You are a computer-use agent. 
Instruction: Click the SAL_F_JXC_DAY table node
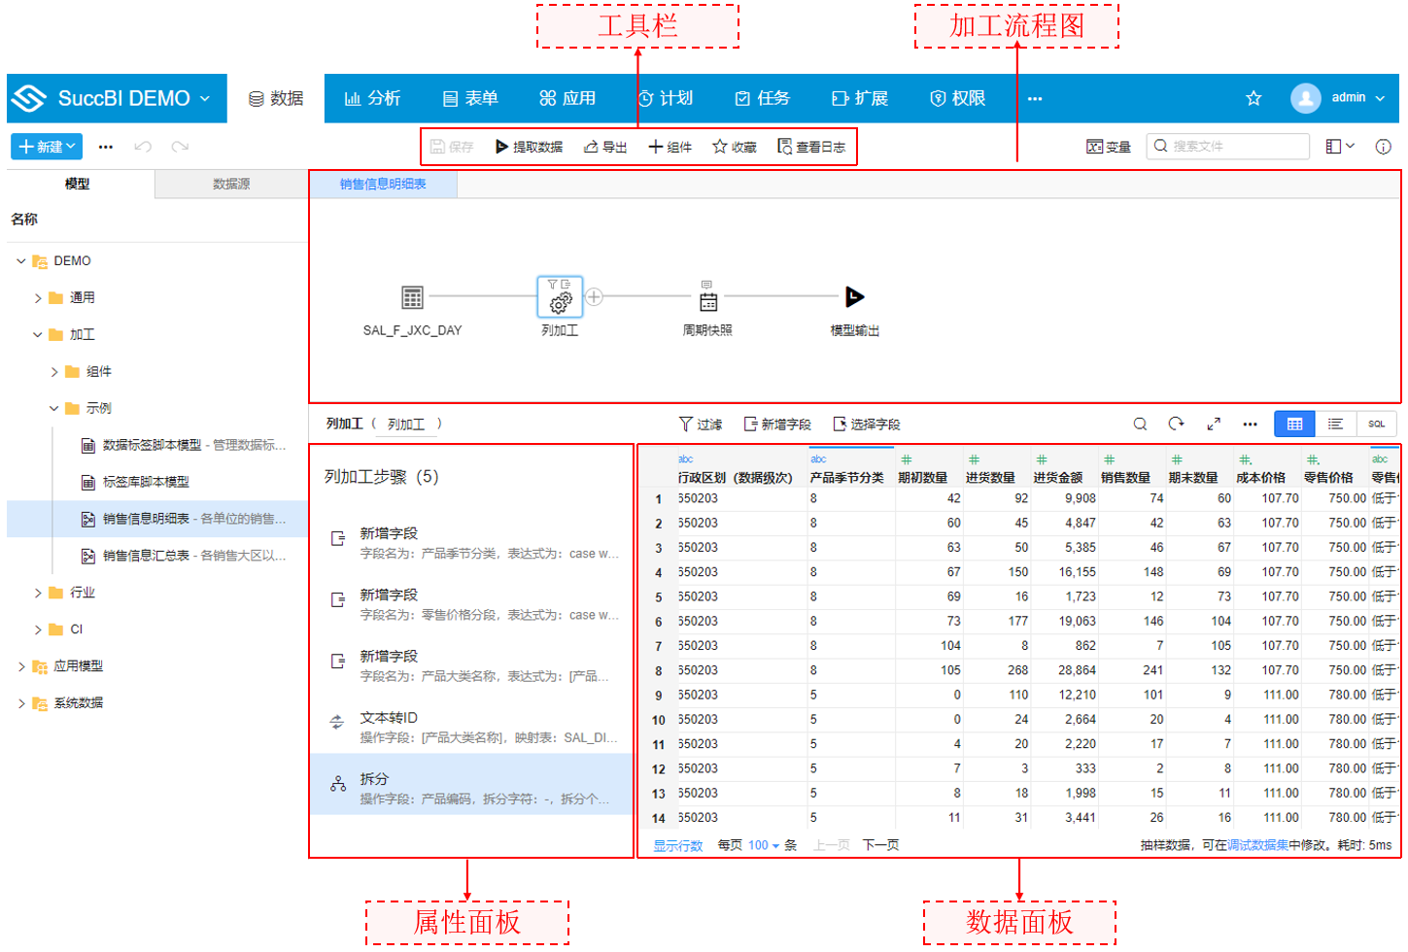pos(412,297)
